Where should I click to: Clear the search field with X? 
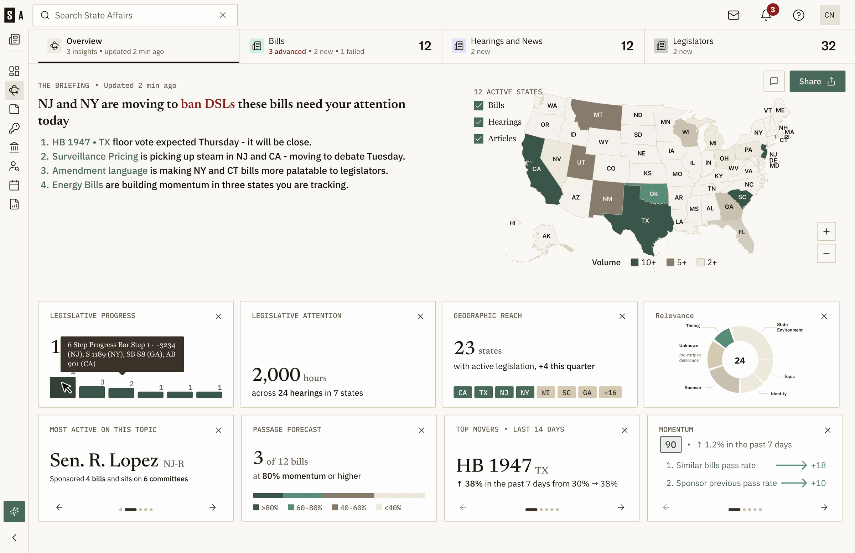click(x=223, y=15)
